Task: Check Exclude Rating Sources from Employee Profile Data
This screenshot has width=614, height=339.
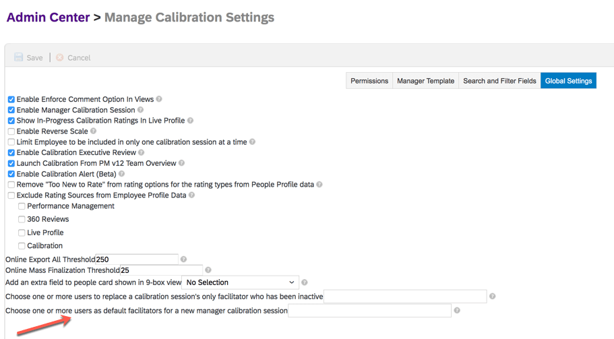Action: tap(11, 195)
